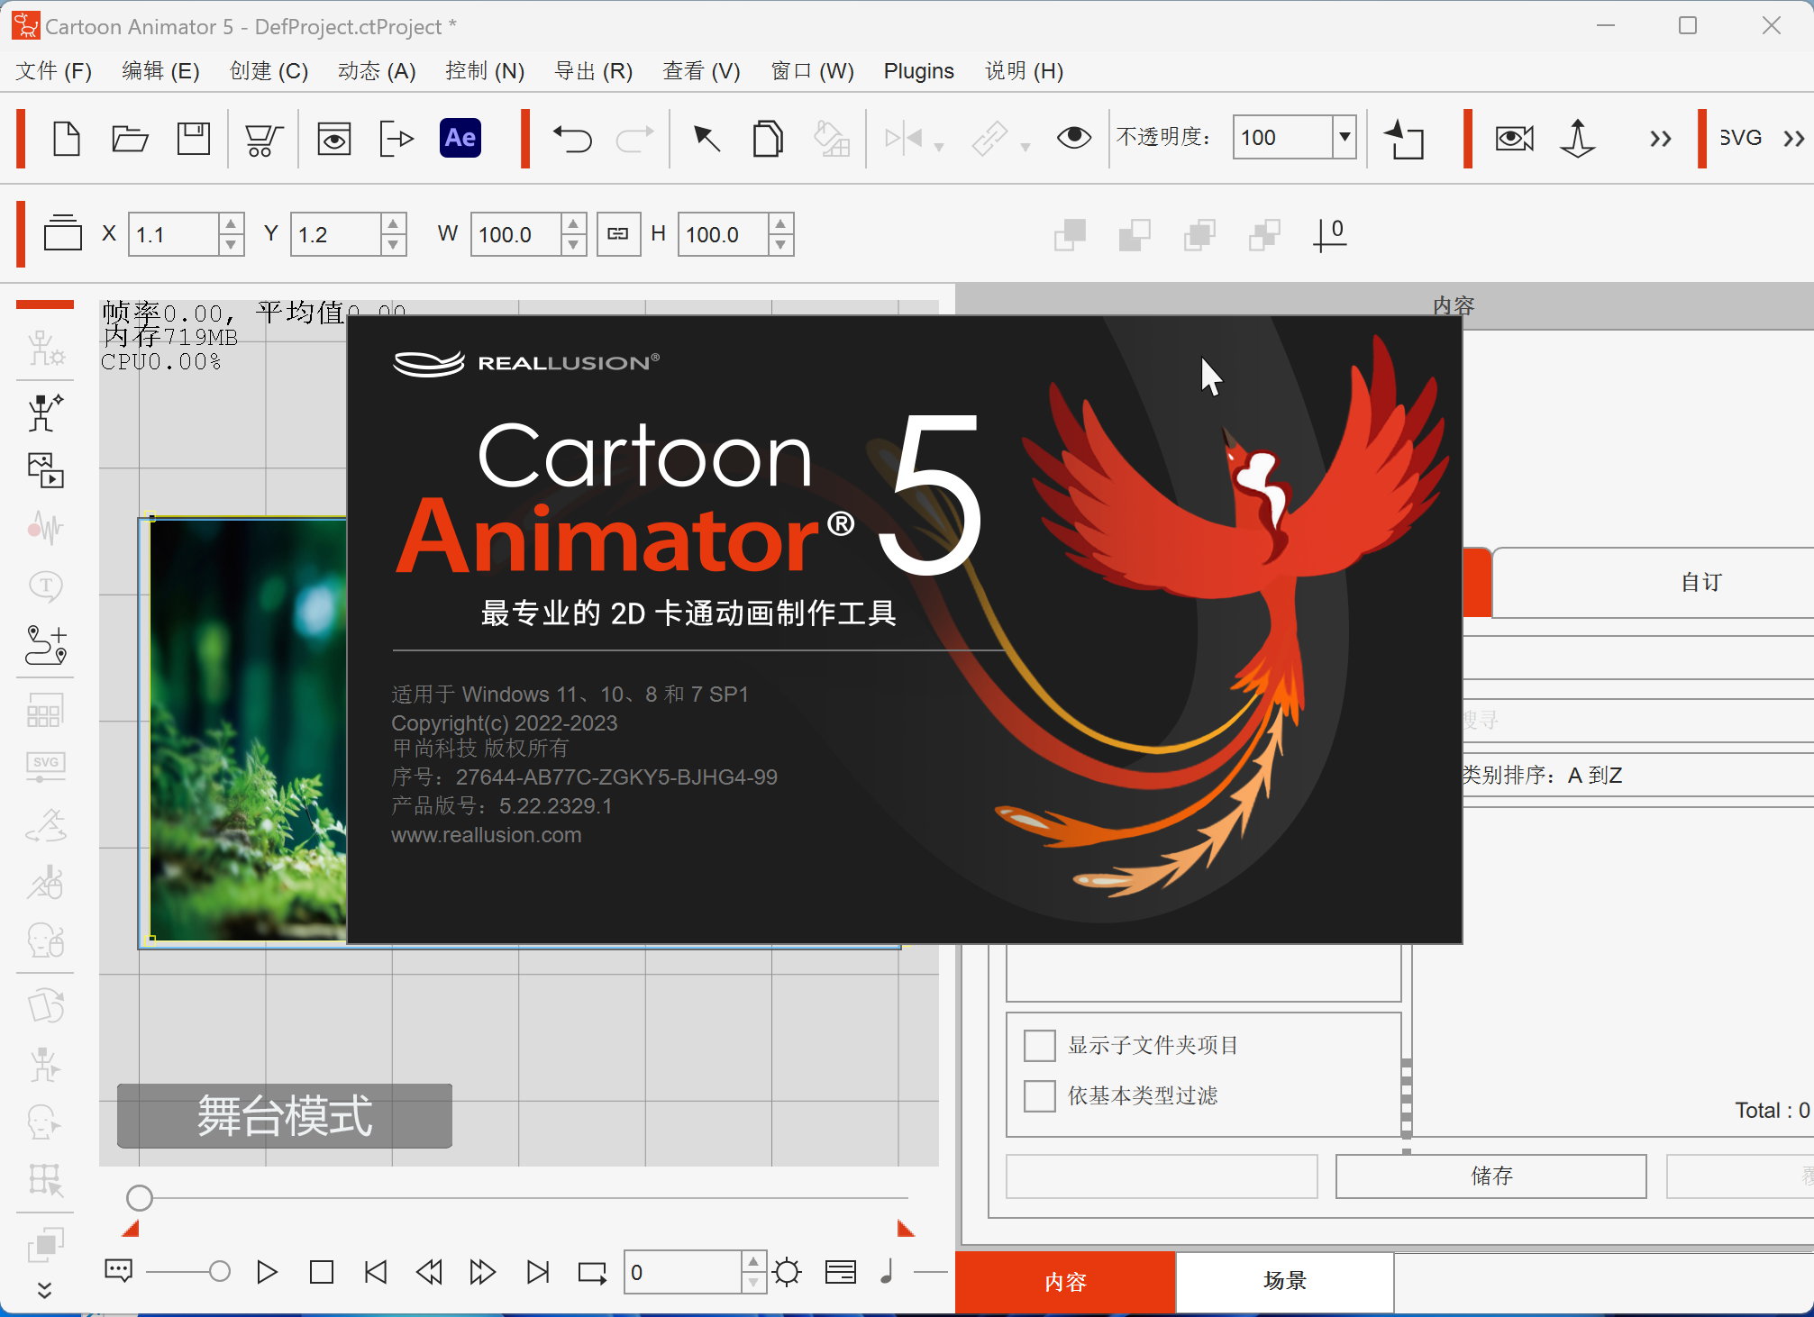The image size is (1814, 1317).
Task: Open the 导出 (R) menu
Action: (593, 71)
